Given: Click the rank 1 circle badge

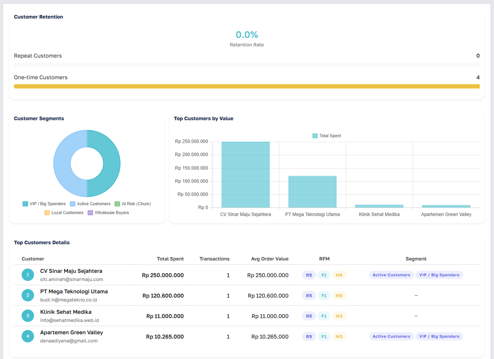Looking at the screenshot, I should tap(28, 275).
